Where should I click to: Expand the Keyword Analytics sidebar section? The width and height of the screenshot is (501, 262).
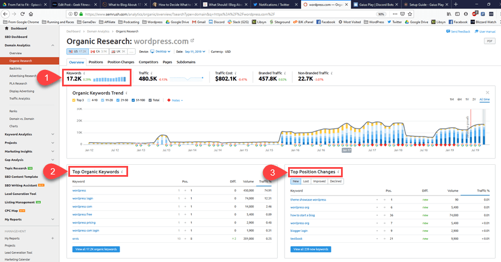[x=53, y=134]
